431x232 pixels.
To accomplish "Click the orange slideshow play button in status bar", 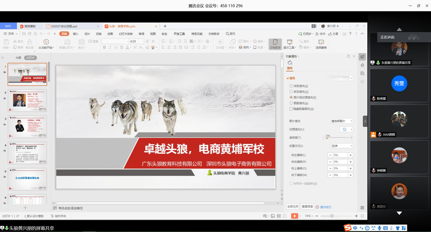I will click(x=295, y=216).
